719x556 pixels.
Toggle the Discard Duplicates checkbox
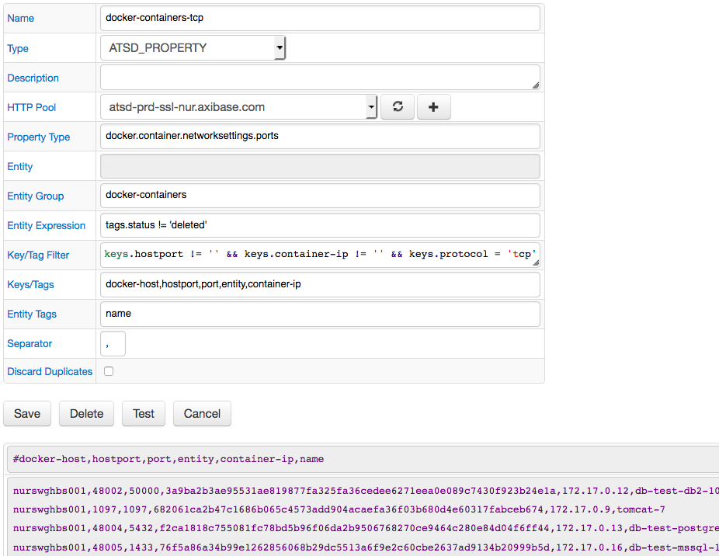click(x=109, y=371)
